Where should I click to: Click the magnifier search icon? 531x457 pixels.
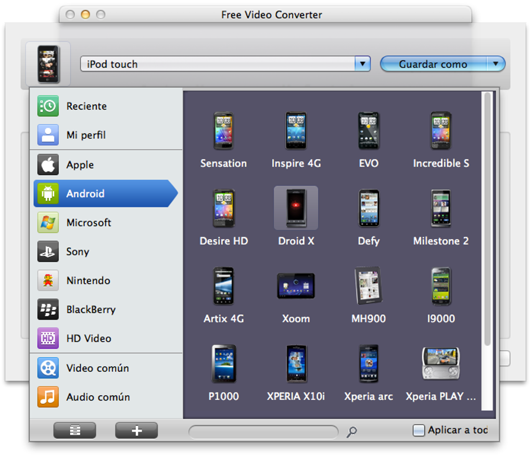tap(351, 432)
